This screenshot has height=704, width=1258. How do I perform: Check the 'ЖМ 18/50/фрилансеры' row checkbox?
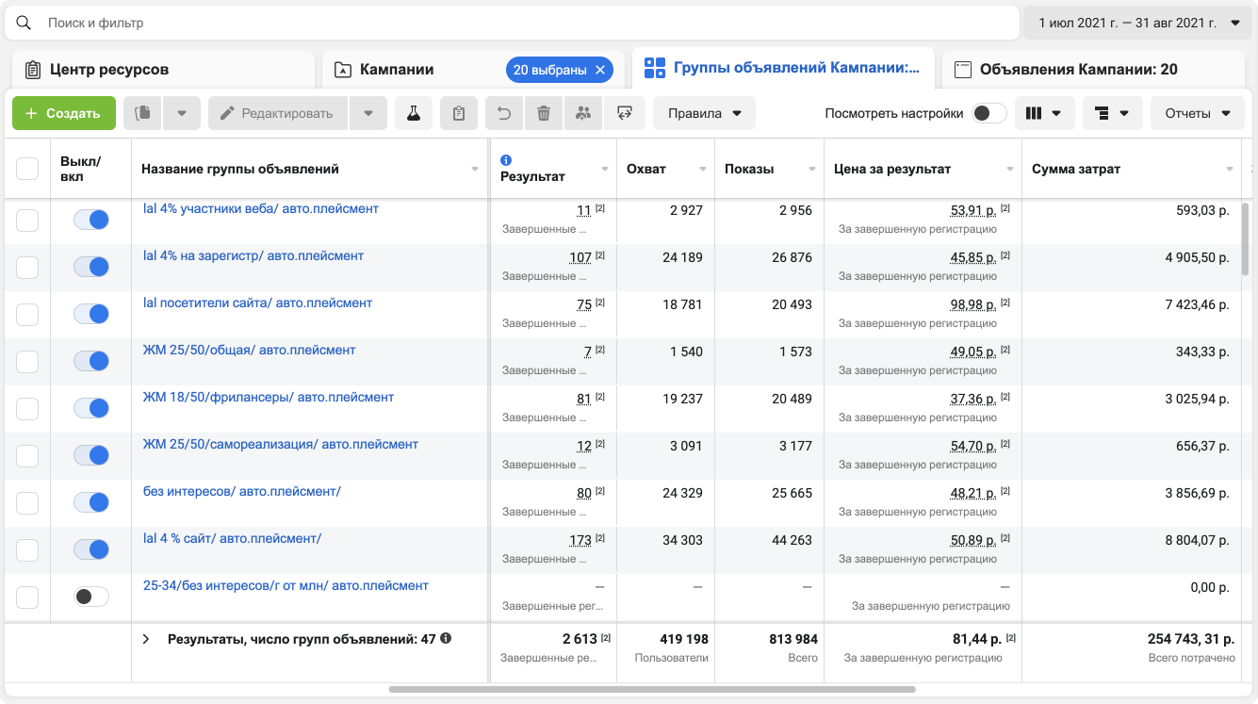(x=27, y=409)
